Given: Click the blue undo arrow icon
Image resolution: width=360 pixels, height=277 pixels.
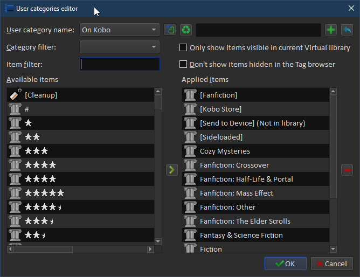Looking at the screenshot, I should (347, 30).
